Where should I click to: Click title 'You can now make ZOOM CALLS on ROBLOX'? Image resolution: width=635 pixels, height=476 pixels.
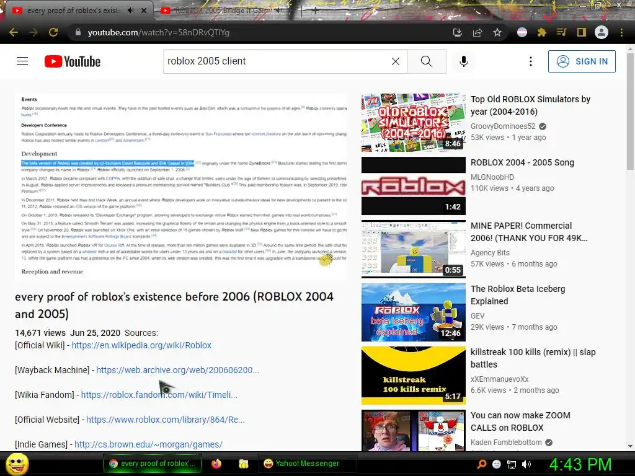(x=520, y=421)
